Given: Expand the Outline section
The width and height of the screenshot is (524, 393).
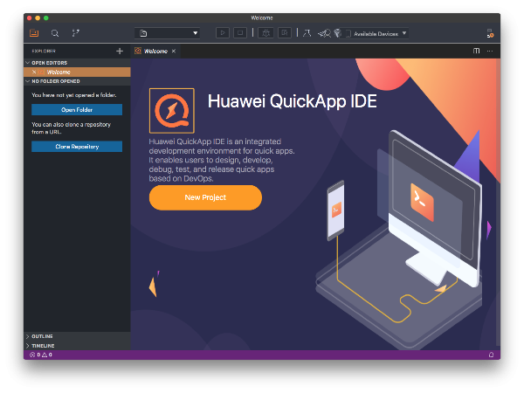Looking at the screenshot, I should point(77,336).
